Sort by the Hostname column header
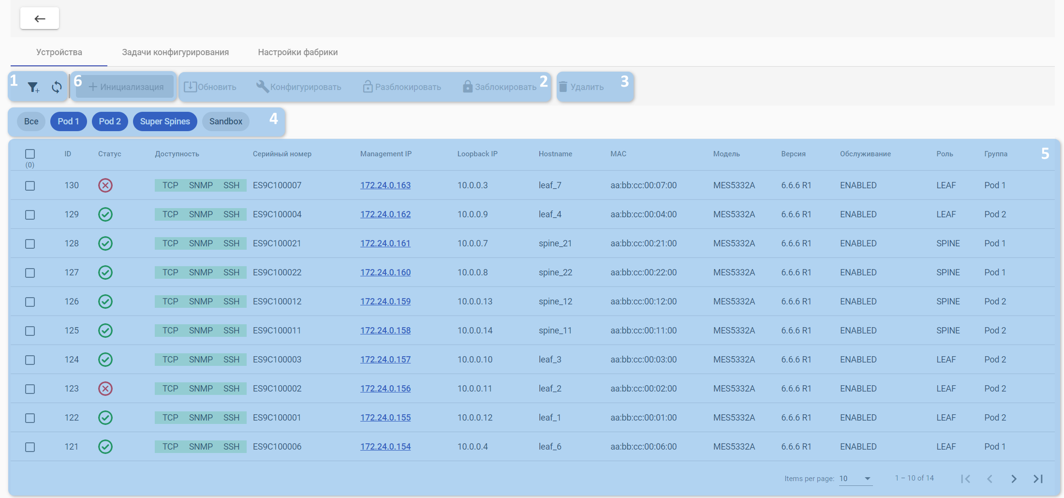The image size is (1064, 498). point(555,154)
